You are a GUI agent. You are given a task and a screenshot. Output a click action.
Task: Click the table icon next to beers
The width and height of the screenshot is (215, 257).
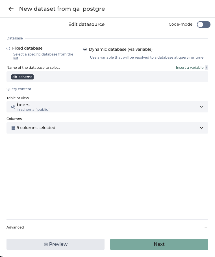point(13,107)
